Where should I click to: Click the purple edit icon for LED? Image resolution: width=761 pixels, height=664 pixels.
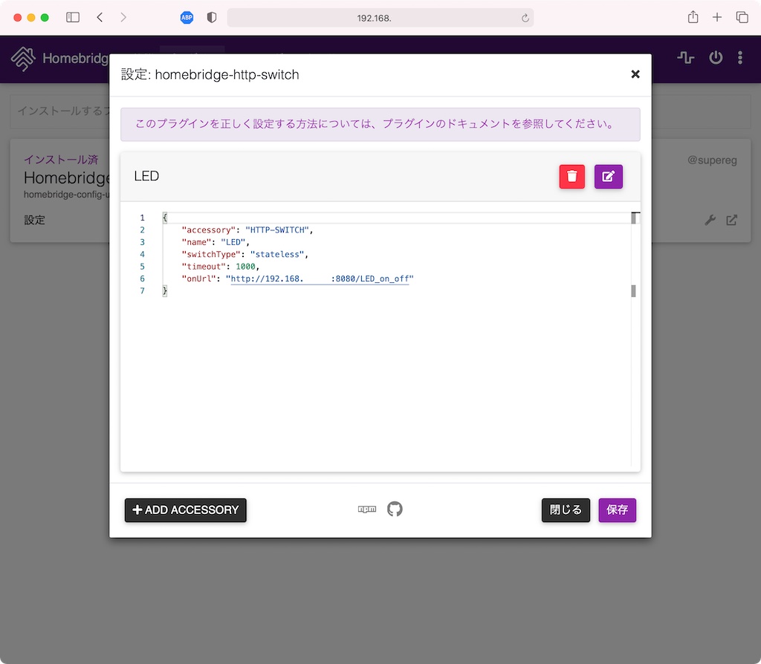click(608, 177)
